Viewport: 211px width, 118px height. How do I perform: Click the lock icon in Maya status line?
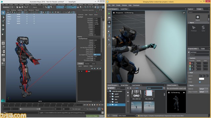click(x=78, y=7)
